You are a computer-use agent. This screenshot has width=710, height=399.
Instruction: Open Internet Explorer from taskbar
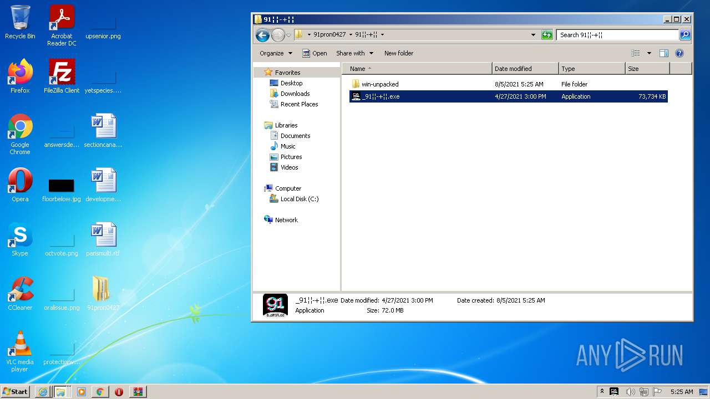[x=42, y=391]
